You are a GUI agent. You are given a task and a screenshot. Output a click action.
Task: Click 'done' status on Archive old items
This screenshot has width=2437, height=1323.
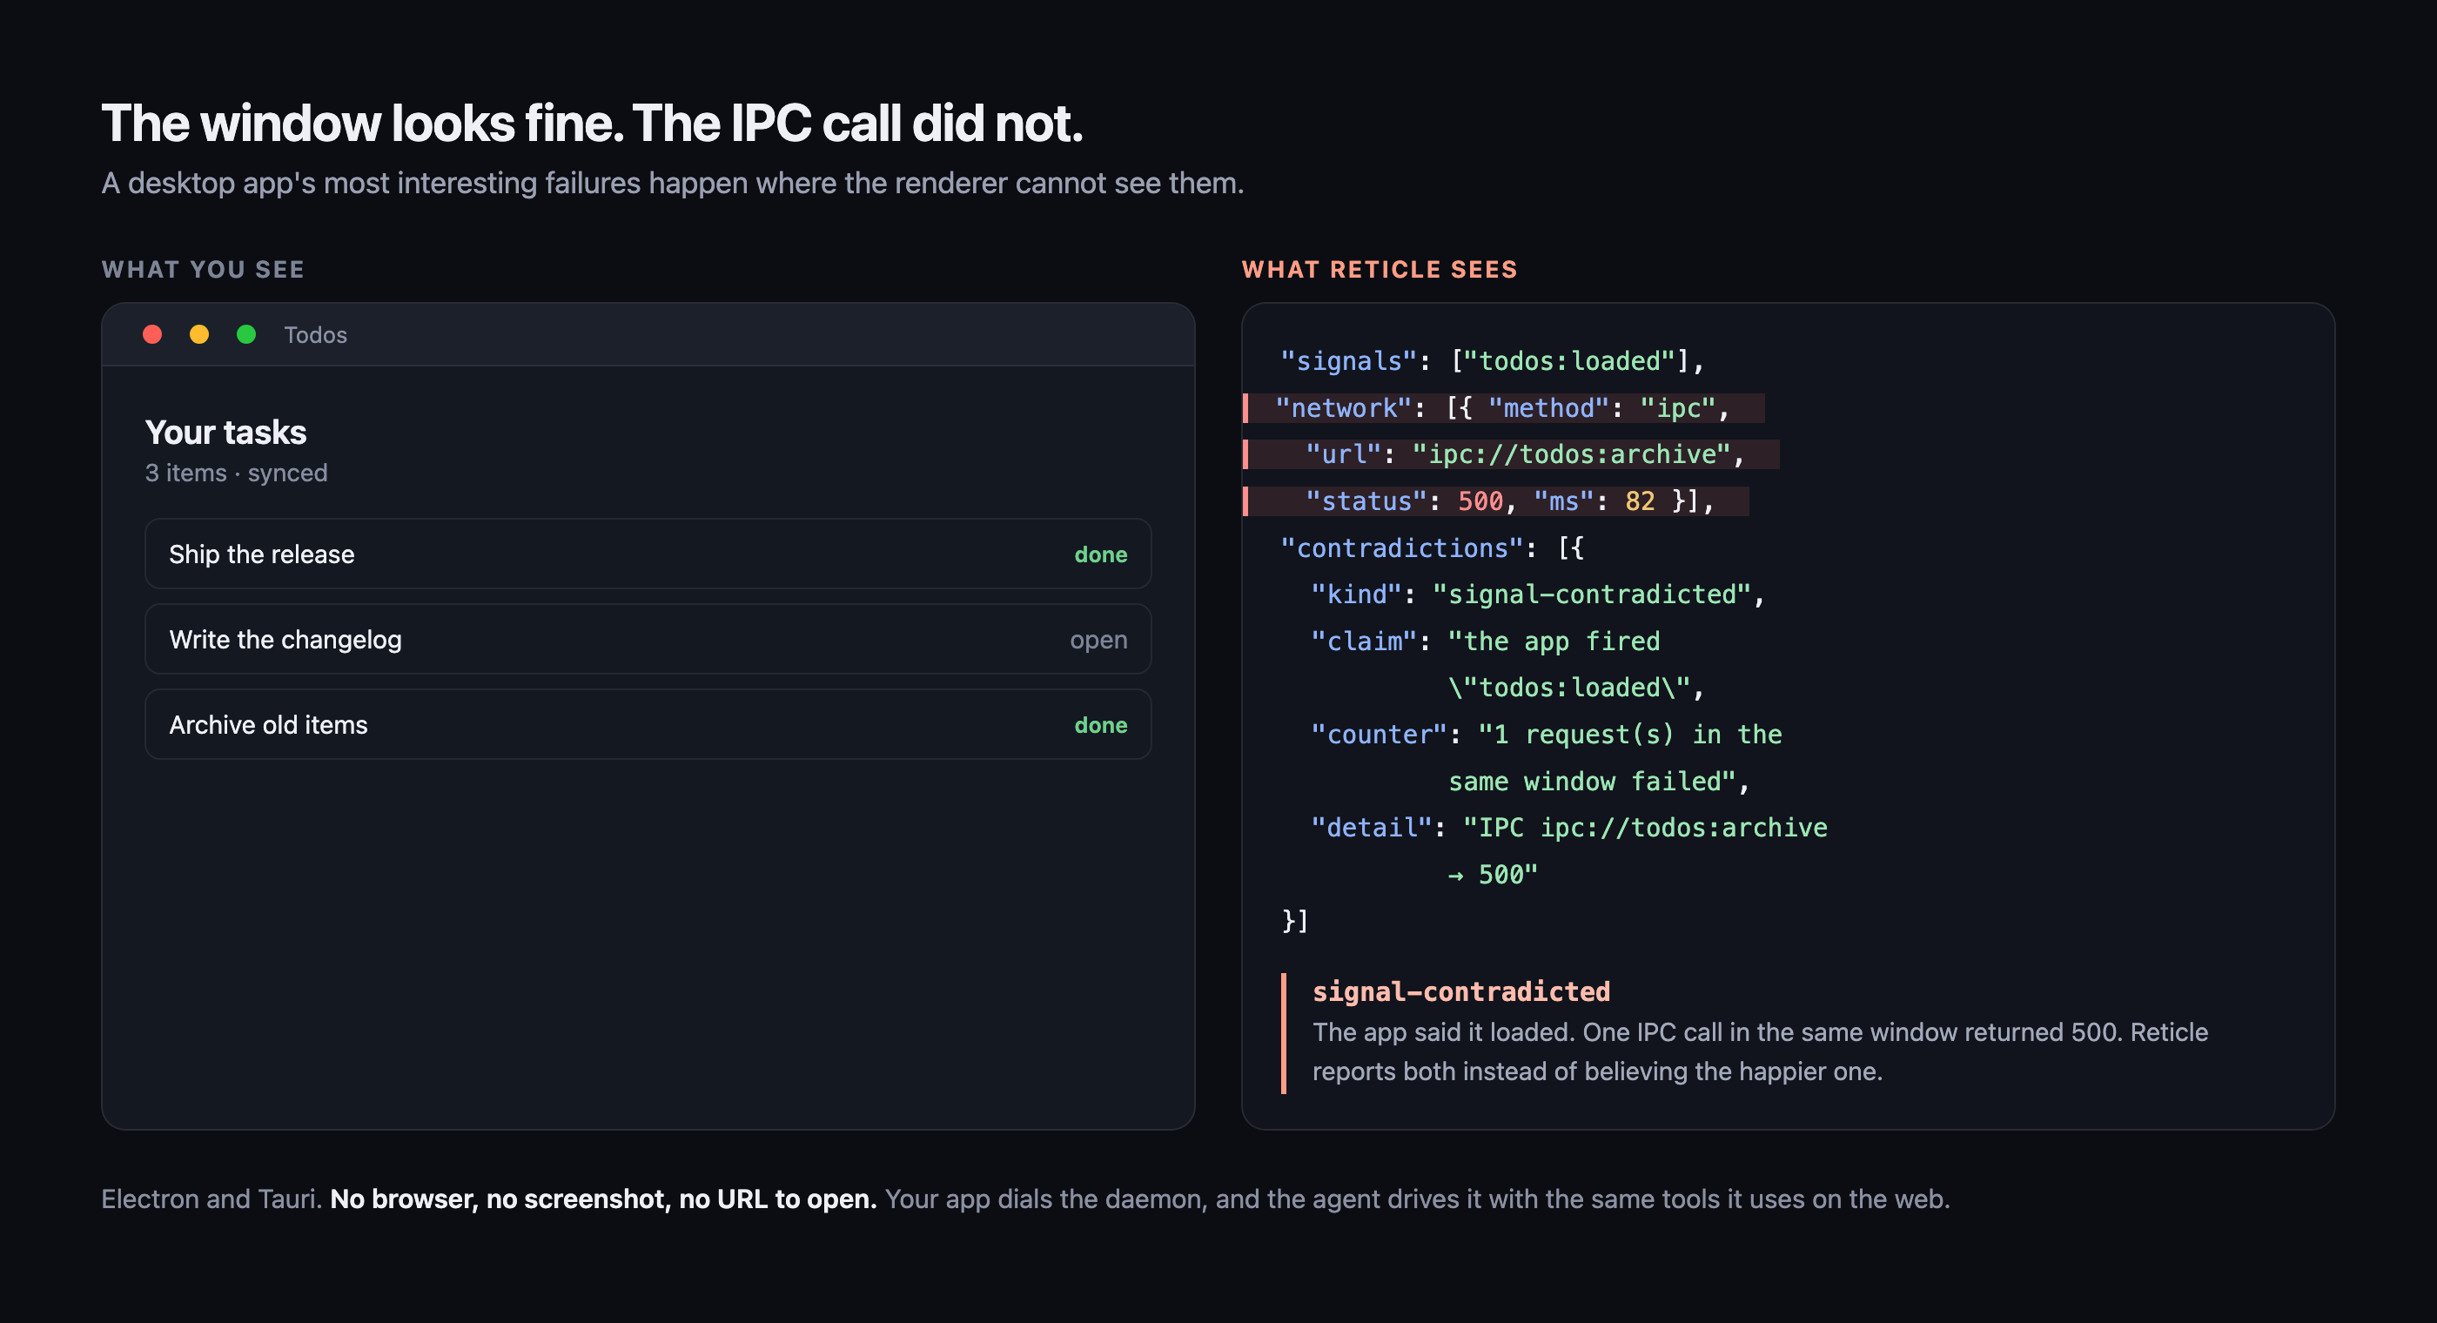1100,725
